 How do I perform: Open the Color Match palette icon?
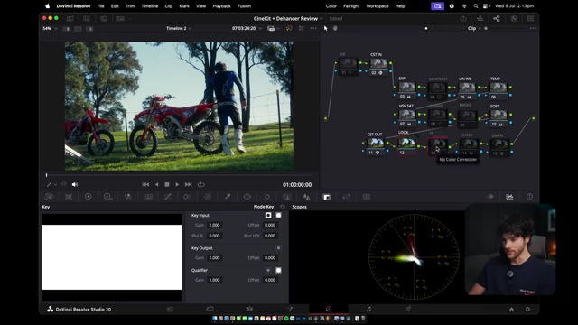[69, 197]
